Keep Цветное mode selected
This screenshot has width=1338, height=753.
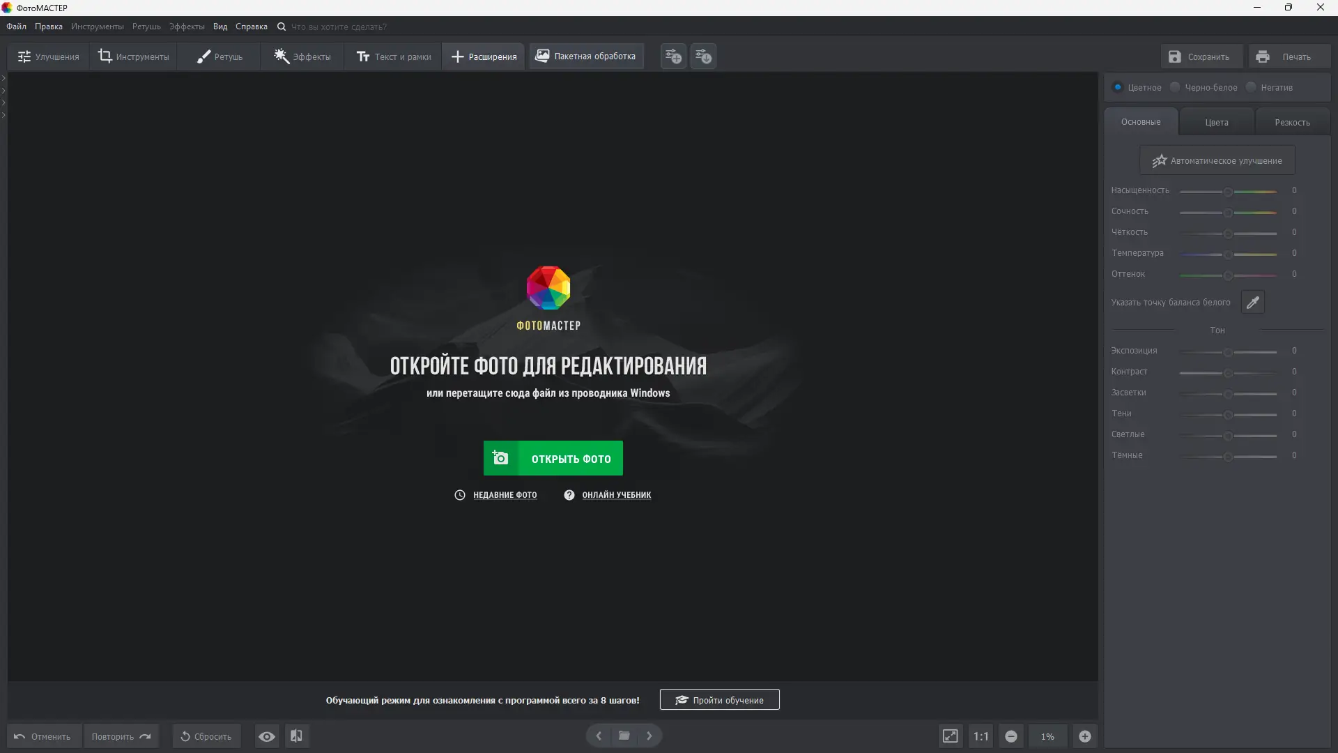coord(1118,86)
